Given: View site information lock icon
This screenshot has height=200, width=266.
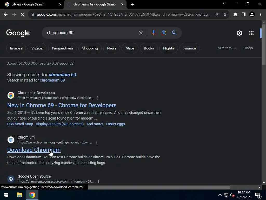Looking at the screenshot, I should [33, 15].
